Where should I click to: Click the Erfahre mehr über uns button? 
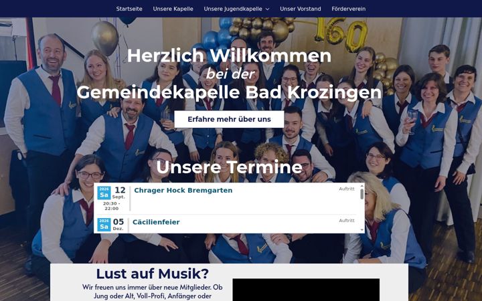230,119
